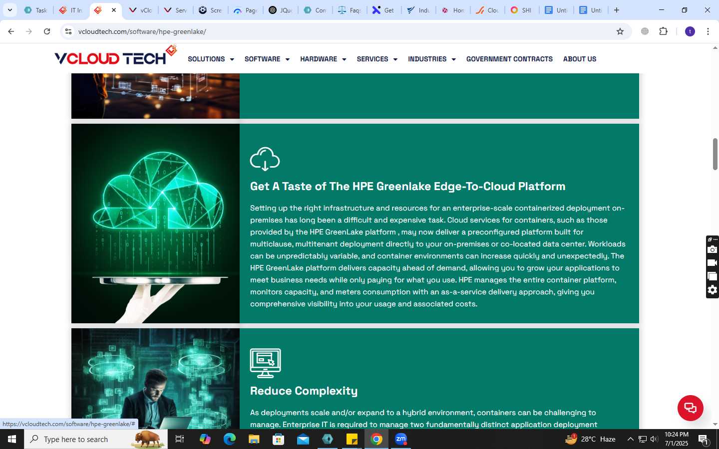Viewport: 719px width, 449px height.
Task: Click the network tray icon
Action: tap(643, 439)
